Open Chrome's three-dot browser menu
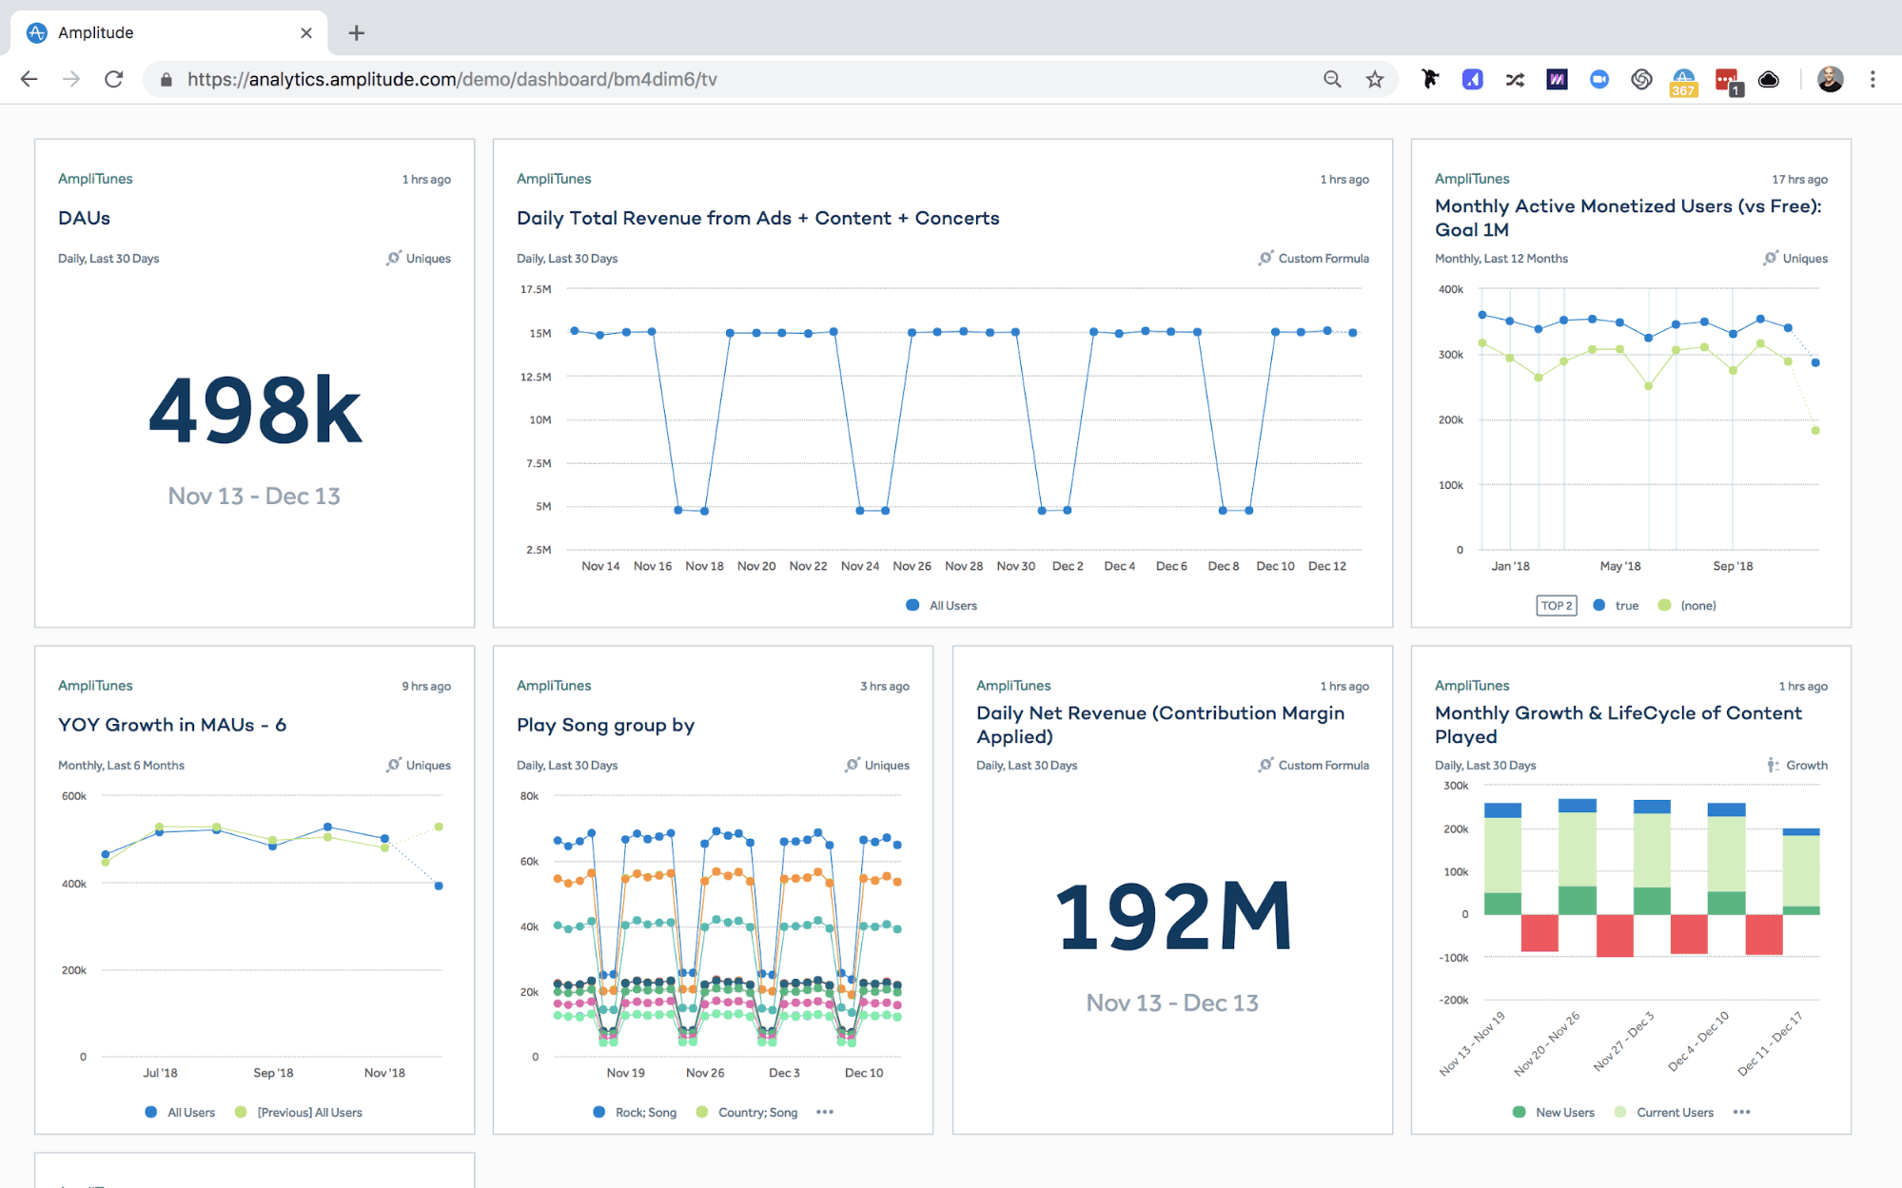 [1872, 79]
